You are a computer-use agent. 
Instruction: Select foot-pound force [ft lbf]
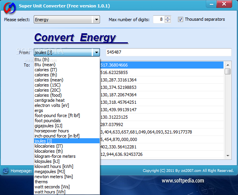point(67,116)
